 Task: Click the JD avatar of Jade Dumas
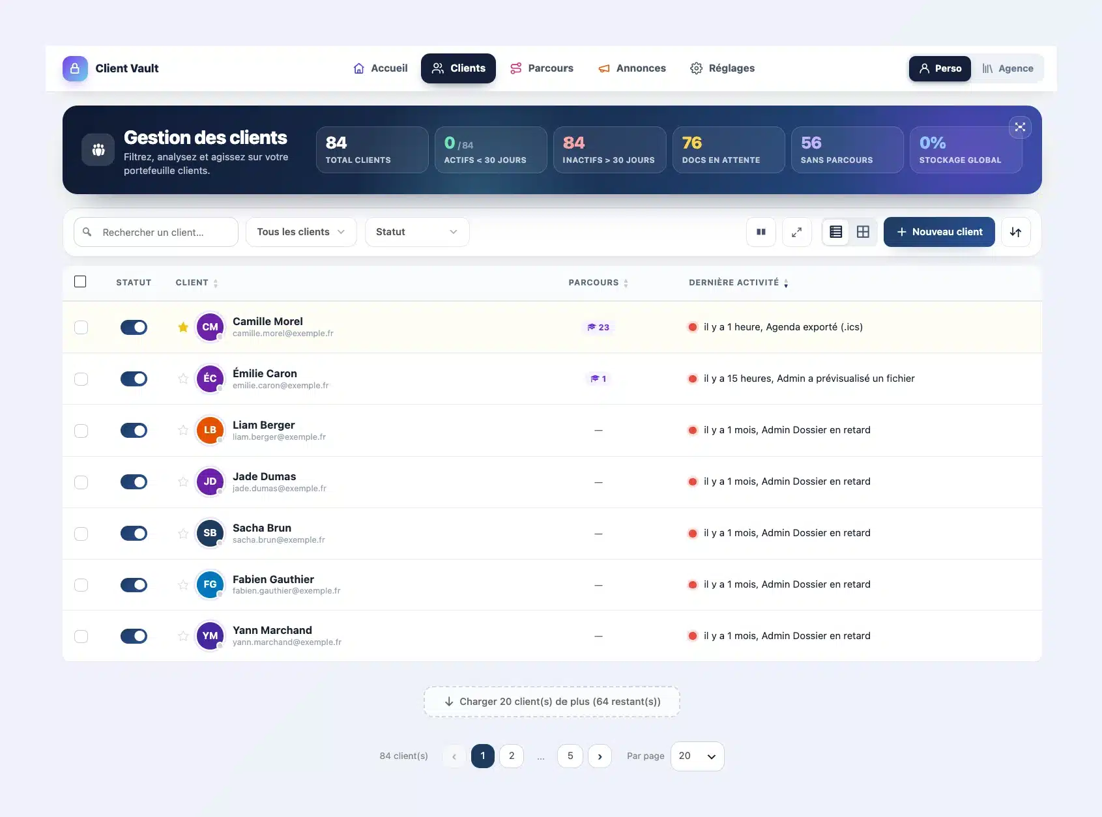(210, 481)
